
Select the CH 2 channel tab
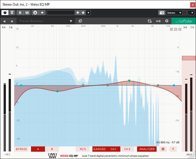(127, 149)
